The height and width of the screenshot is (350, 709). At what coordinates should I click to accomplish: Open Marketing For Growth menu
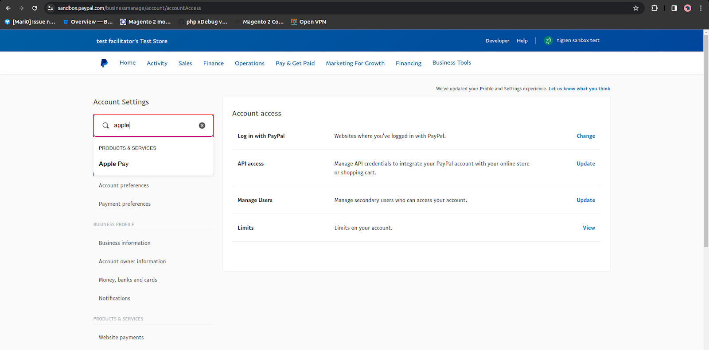coord(355,63)
